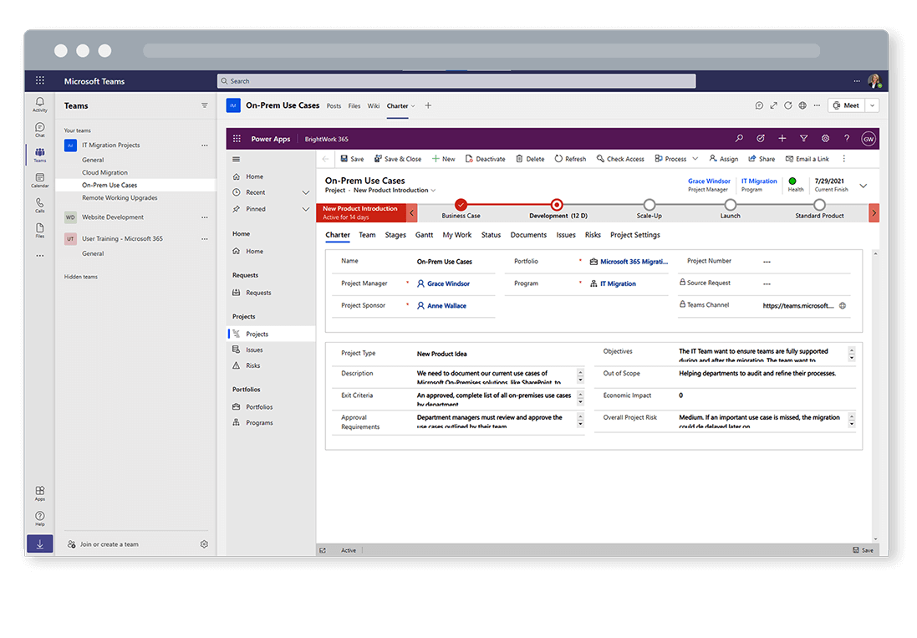
Task: Select the Business Case stage marker
Action: (461, 205)
